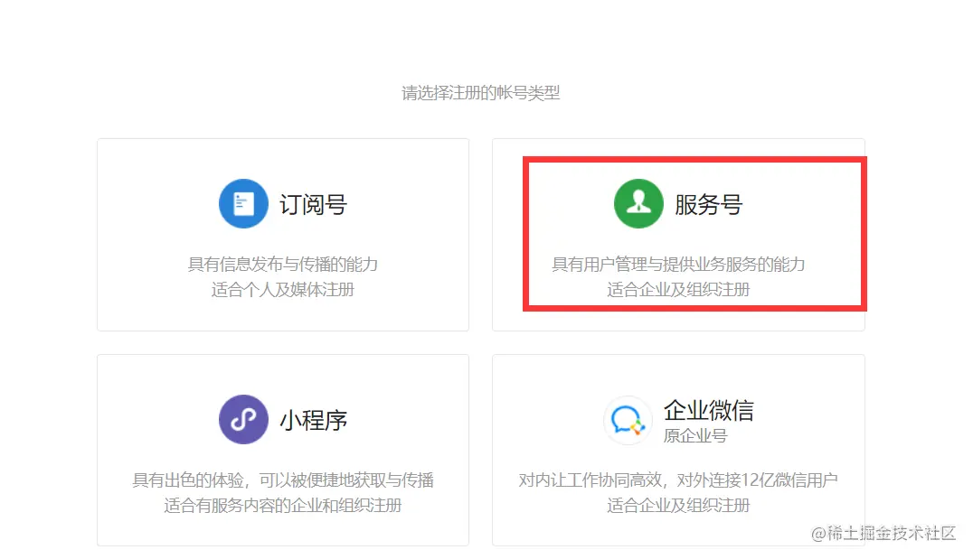Screen dimensions: 973x559
Task: Select the 小程序 title text
Action: coord(314,420)
